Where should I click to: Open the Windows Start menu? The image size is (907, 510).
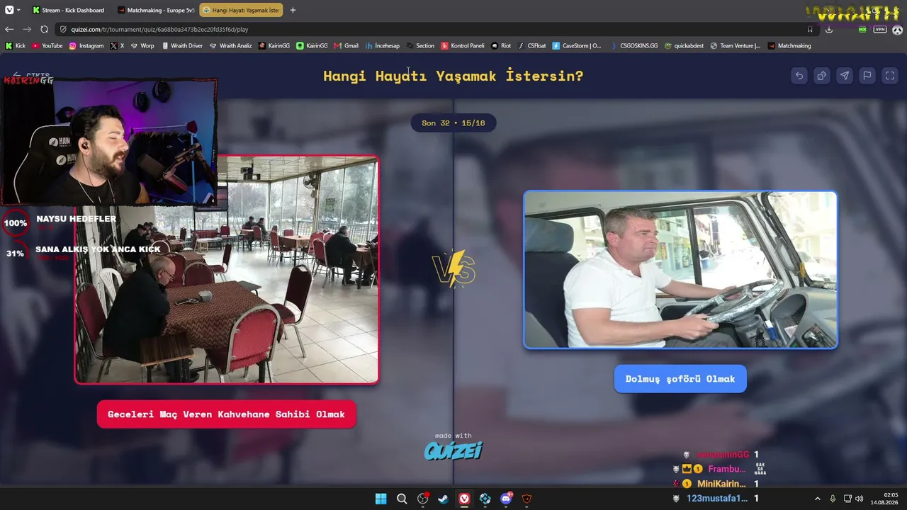click(x=381, y=499)
